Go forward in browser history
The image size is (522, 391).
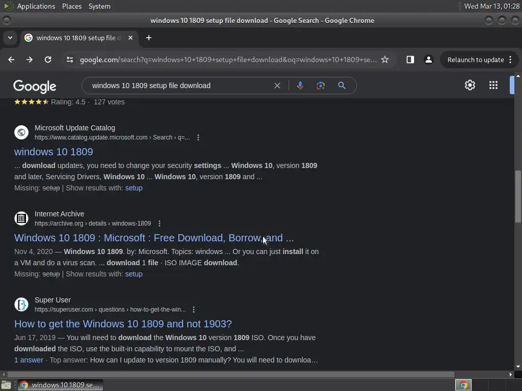[x=30, y=60]
